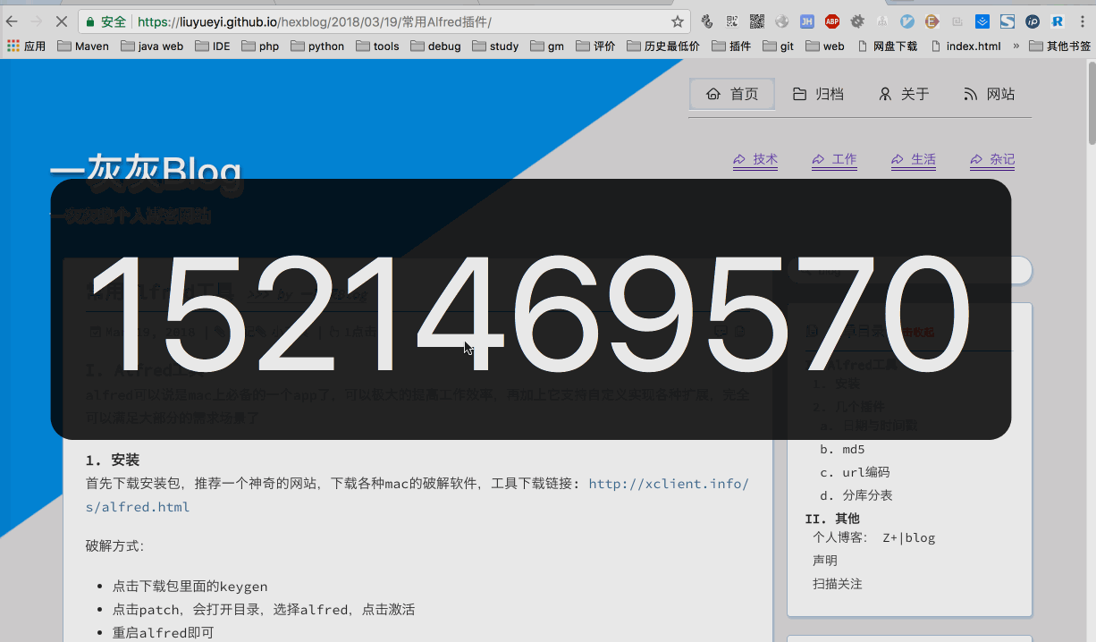Open the debug bookmarks folder
The width and height of the screenshot is (1096, 642).
(x=435, y=46)
